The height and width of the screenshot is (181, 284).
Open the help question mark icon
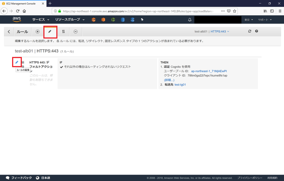tap(256, 31)
